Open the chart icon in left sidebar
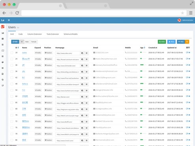The width and height of the screenshot is (195, 146). point(3,33)
